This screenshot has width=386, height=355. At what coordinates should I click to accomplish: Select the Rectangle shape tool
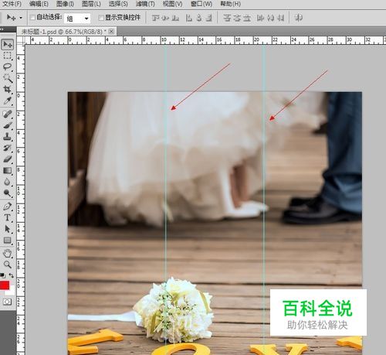[7, 241]
